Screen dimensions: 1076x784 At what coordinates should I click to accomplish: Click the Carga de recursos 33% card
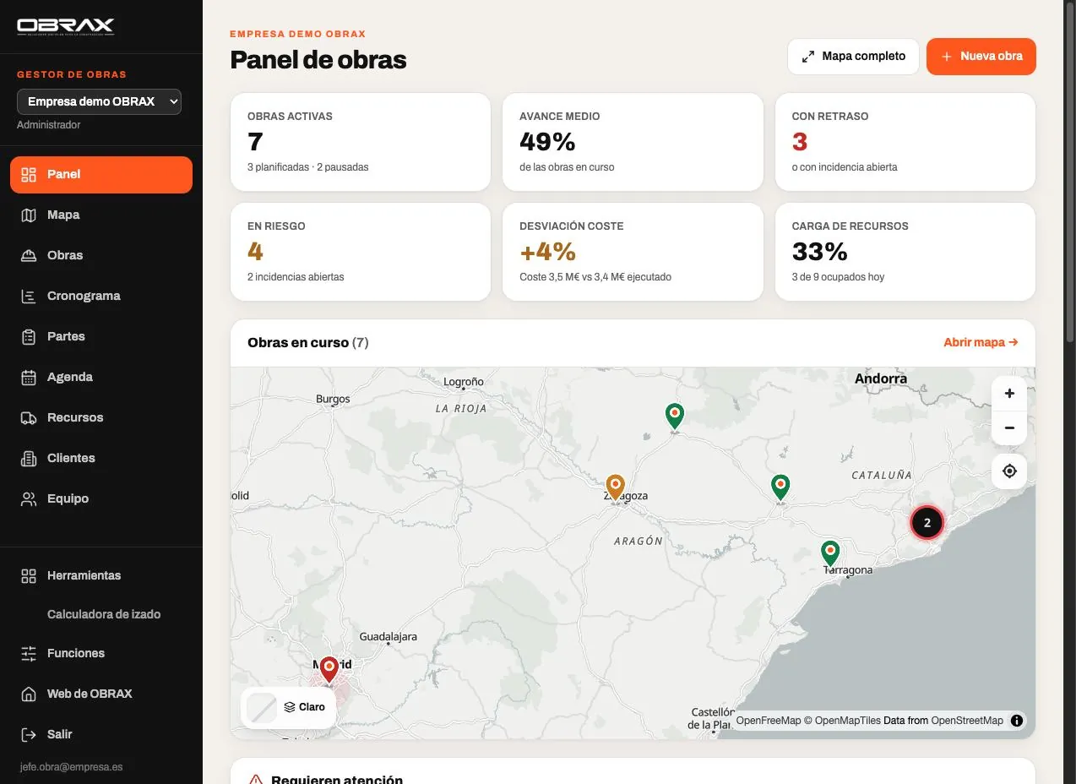[x=905, y=252]
